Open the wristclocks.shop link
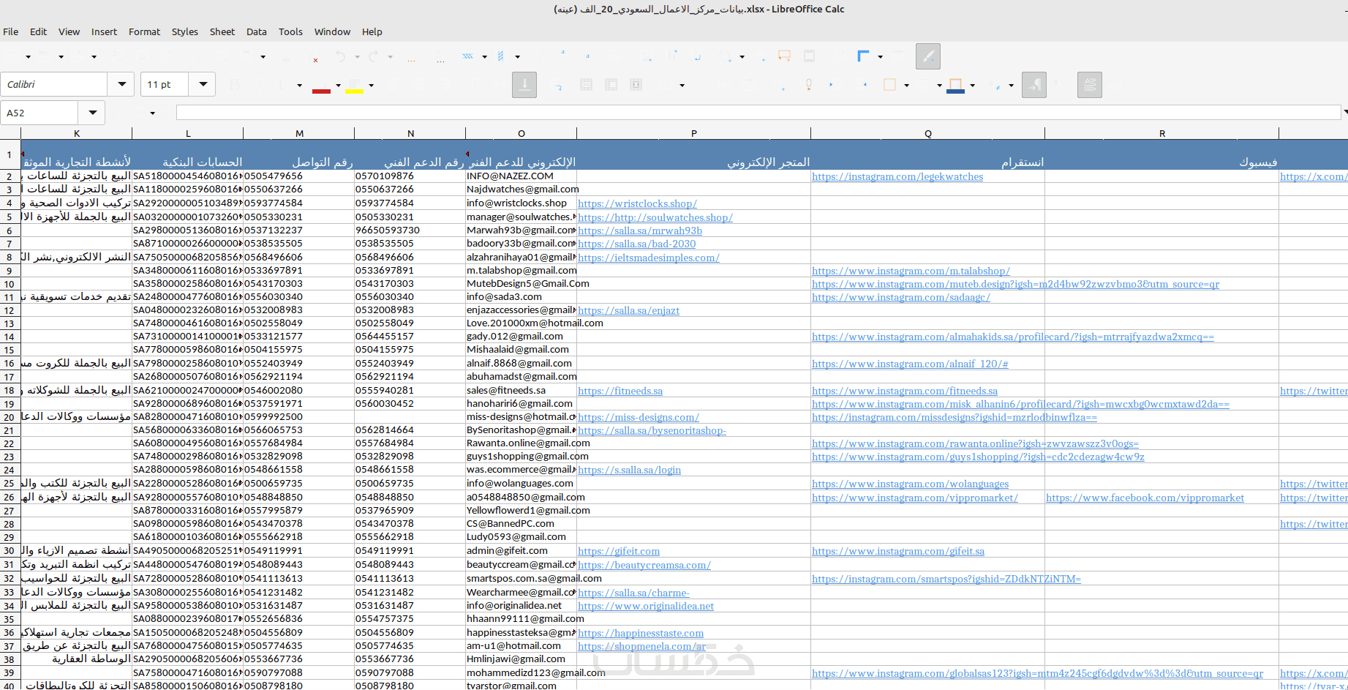Image resolution: width=1348 pixels, height=690 pixels. point(637,203)
